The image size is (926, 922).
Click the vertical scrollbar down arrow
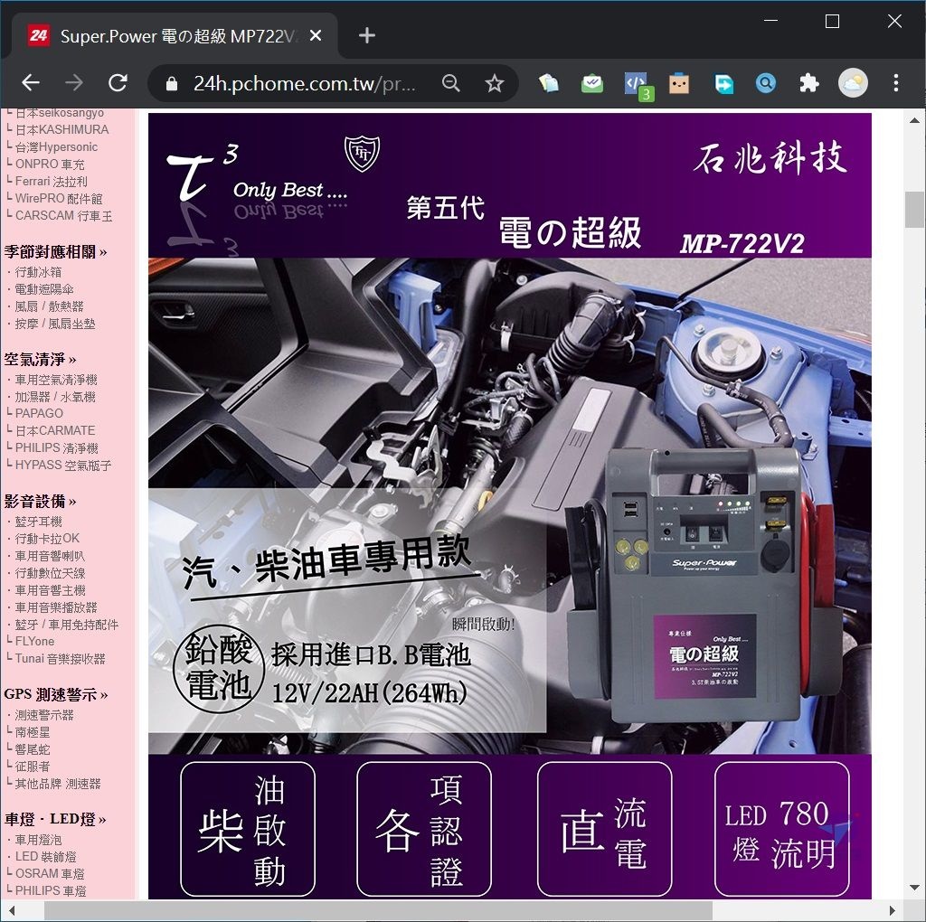coord(915,888)
